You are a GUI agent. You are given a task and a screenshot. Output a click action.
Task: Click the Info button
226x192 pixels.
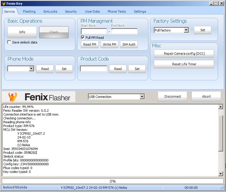(x=22, y=32)
